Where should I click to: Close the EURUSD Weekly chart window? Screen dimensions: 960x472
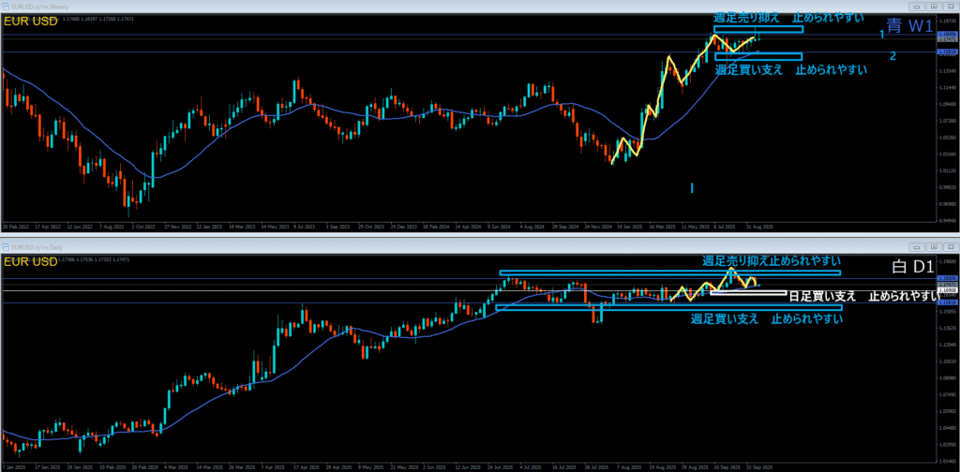pyautogui.click(x=950, y=7)
